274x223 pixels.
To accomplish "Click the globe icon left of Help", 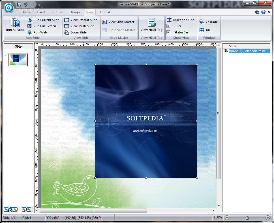I will pos(257,12).
